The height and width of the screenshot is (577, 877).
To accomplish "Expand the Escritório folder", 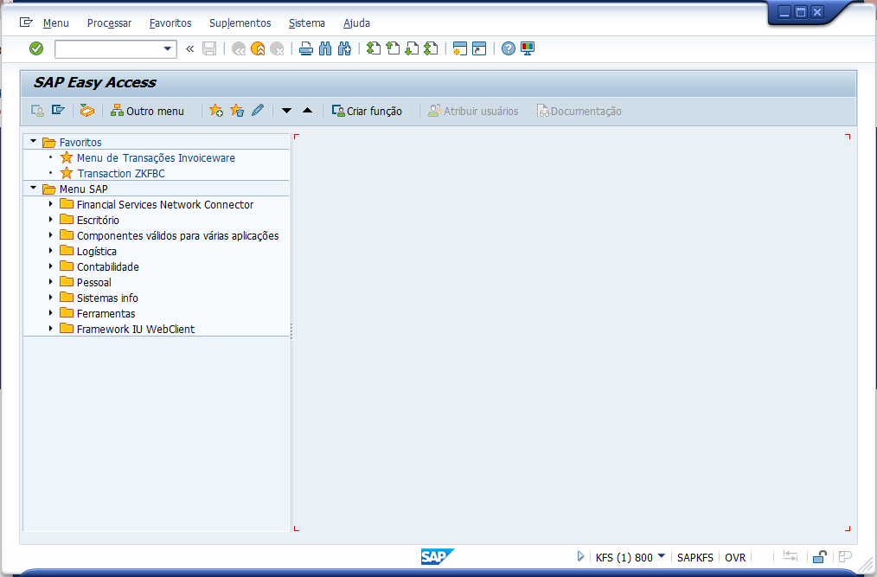I will [x=50, y=220].
